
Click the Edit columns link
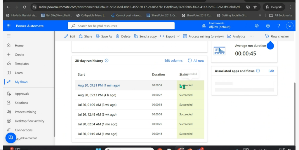pos(173,60)
